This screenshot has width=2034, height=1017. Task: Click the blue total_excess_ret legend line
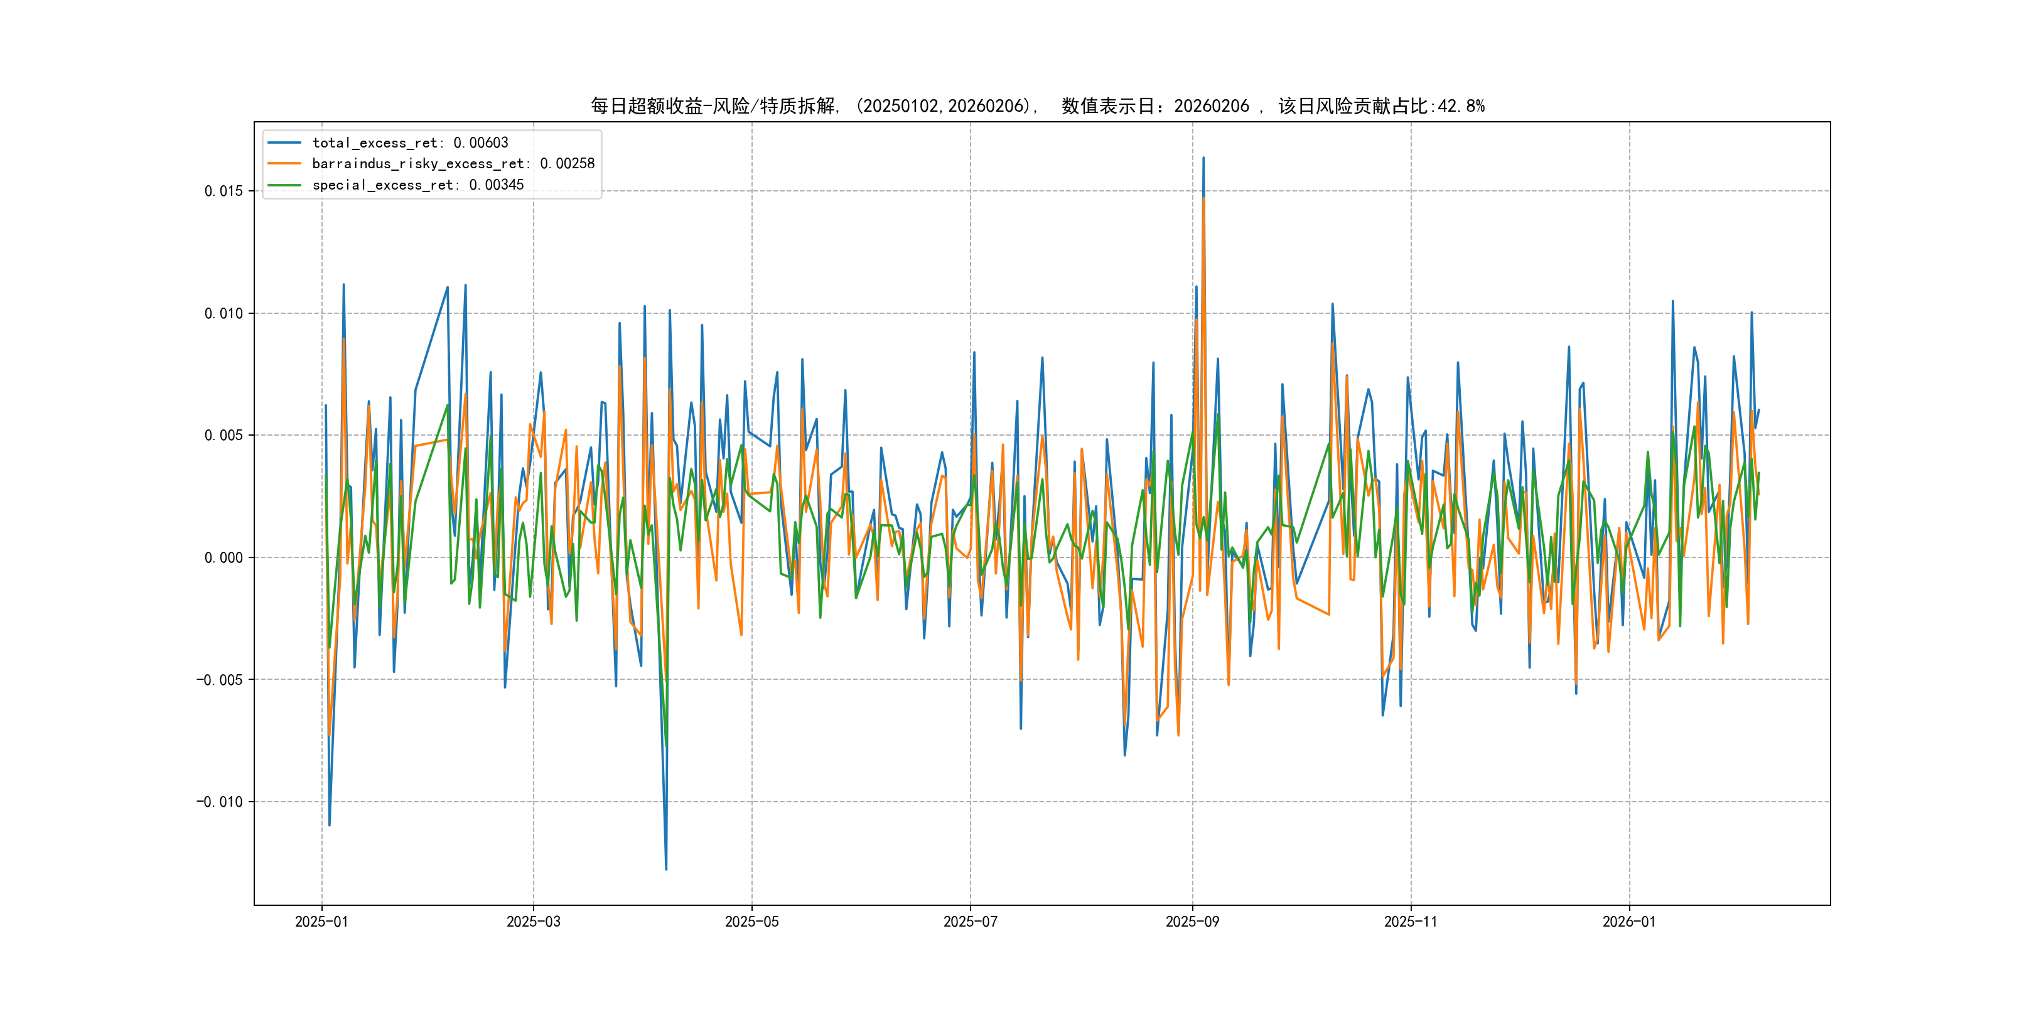pos(284,143)
